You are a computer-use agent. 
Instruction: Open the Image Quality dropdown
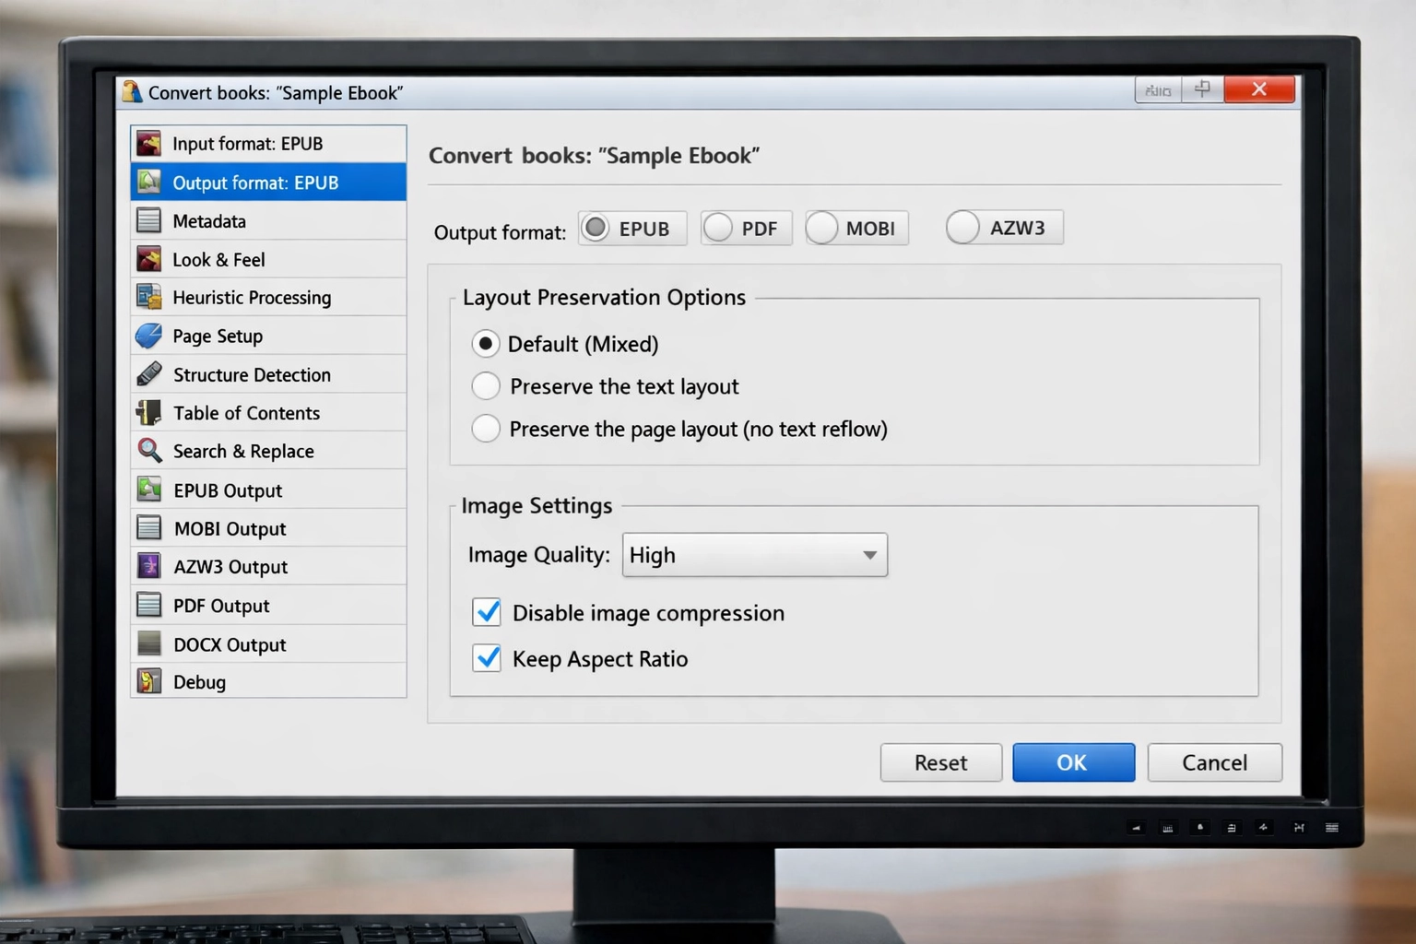click(755, 555)
